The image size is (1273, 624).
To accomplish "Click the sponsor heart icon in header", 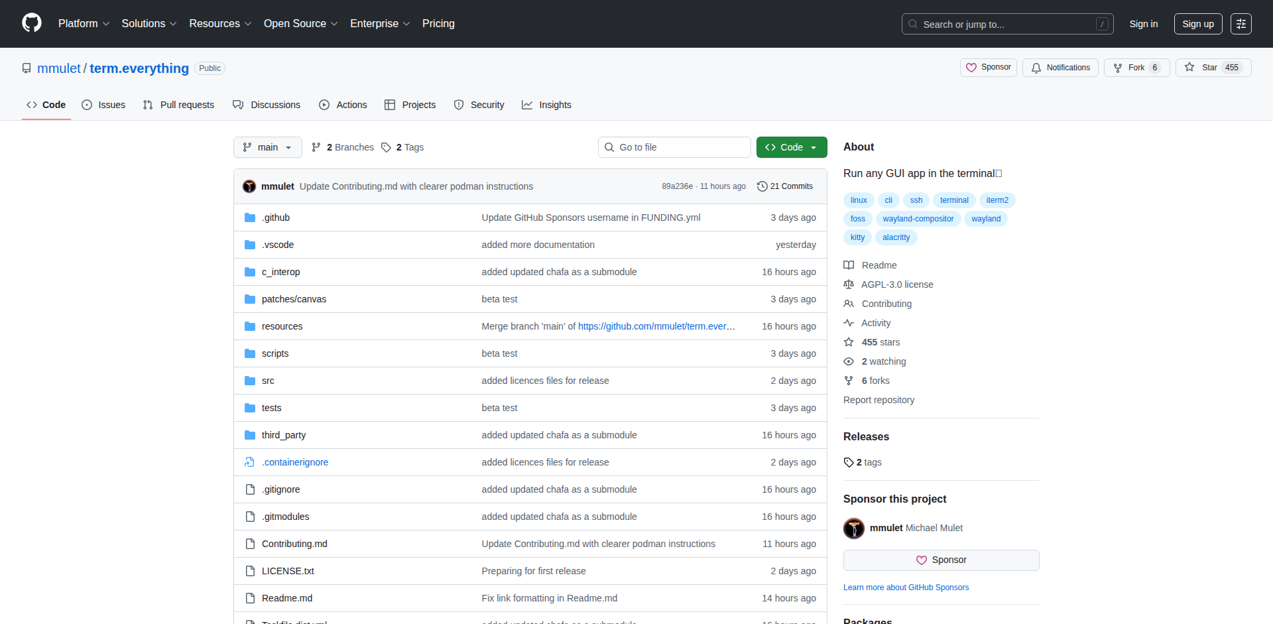I will [971, 68].
